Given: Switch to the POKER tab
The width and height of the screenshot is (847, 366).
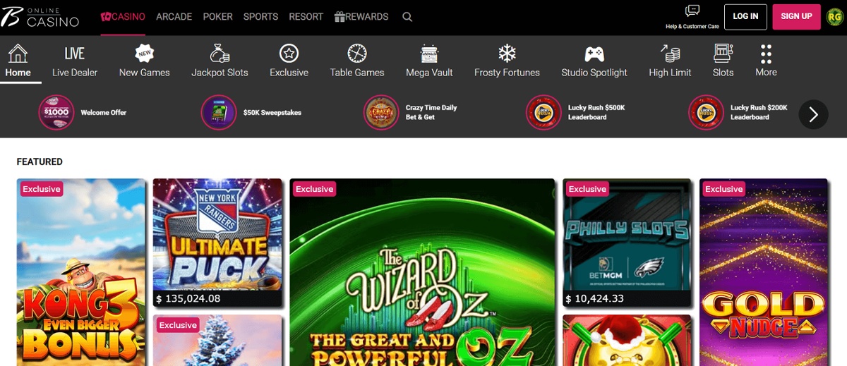Looking at the screenshot, I should [217, 17].
